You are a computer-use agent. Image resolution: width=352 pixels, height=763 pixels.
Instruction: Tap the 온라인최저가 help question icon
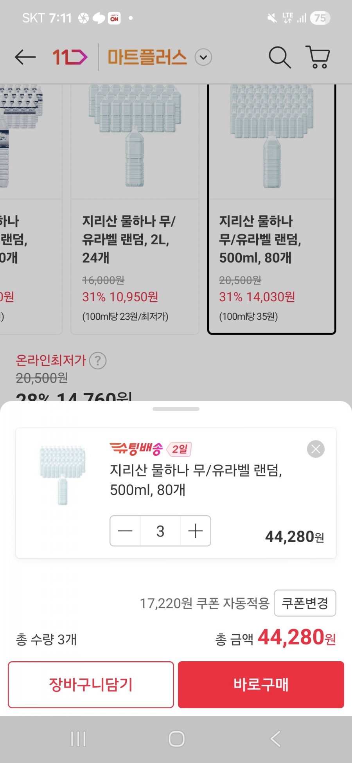[x=98, y=360]
